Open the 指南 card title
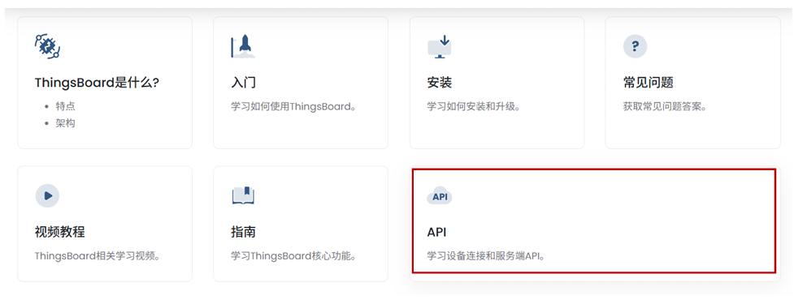The image size is (807, 304). tap(244, 232)
